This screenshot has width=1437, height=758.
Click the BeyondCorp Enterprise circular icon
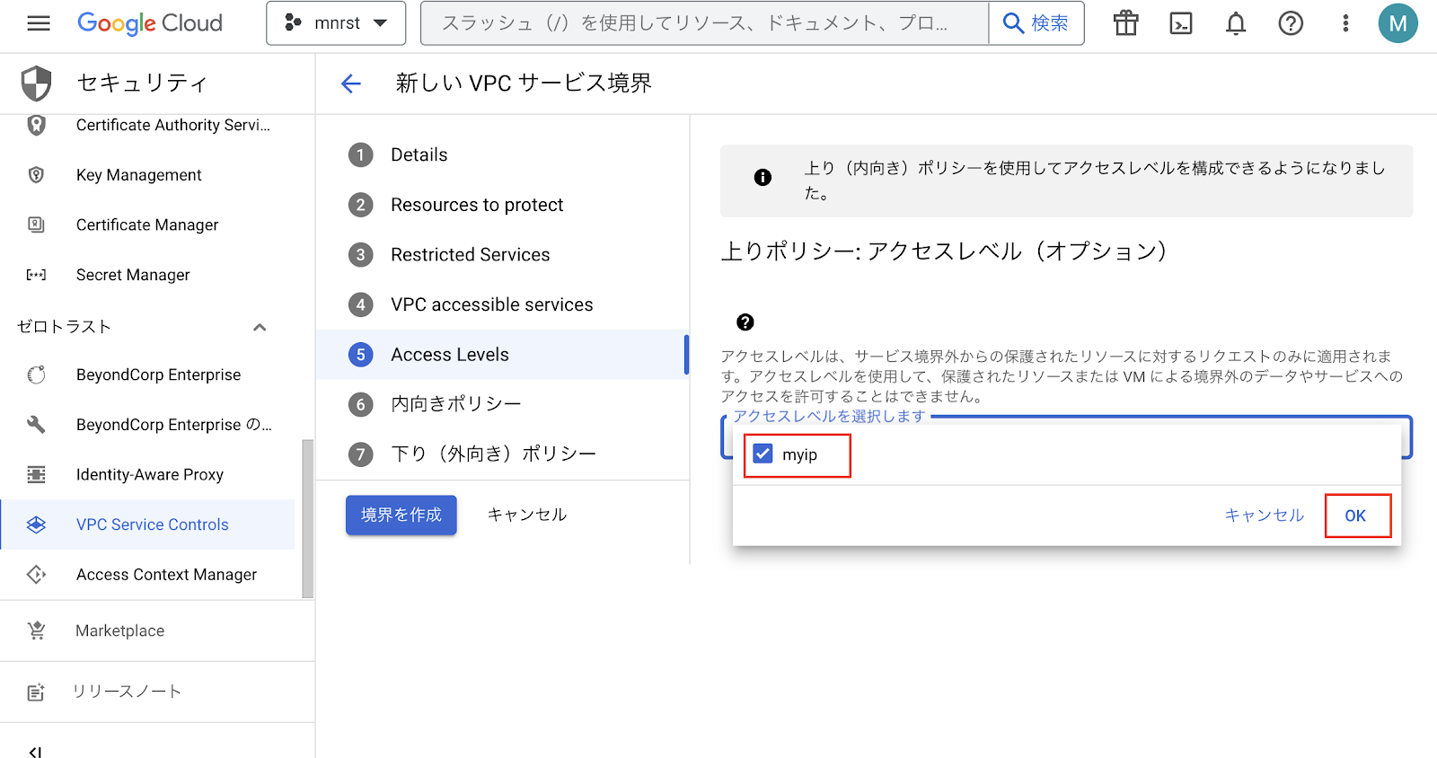click(36, 375)
